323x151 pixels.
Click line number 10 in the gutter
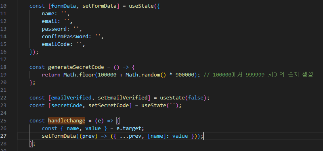3,6
